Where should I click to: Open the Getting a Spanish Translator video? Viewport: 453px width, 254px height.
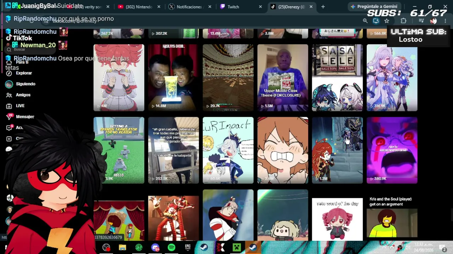pos(119,150)
